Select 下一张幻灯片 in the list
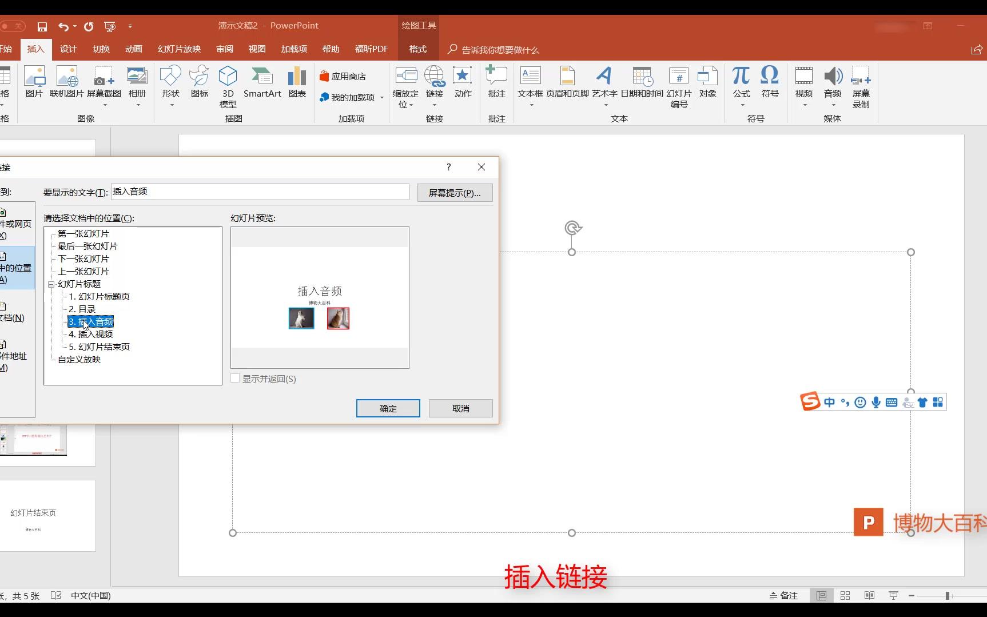Viewport: 987px width, 617px height. pyautogui.click(x=83, y=259)
